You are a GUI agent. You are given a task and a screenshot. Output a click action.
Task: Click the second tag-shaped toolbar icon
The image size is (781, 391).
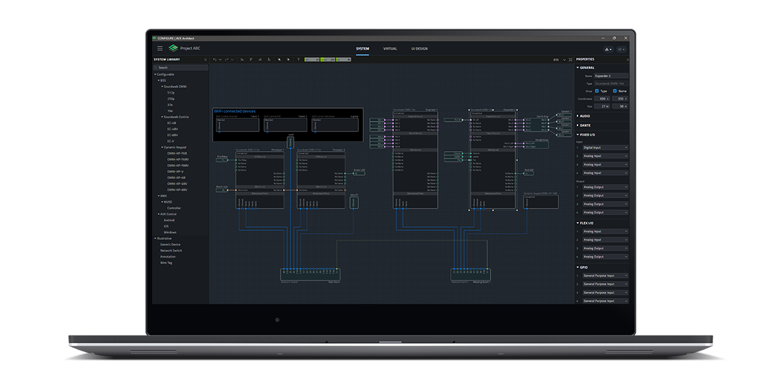click(x=288, y=59)
